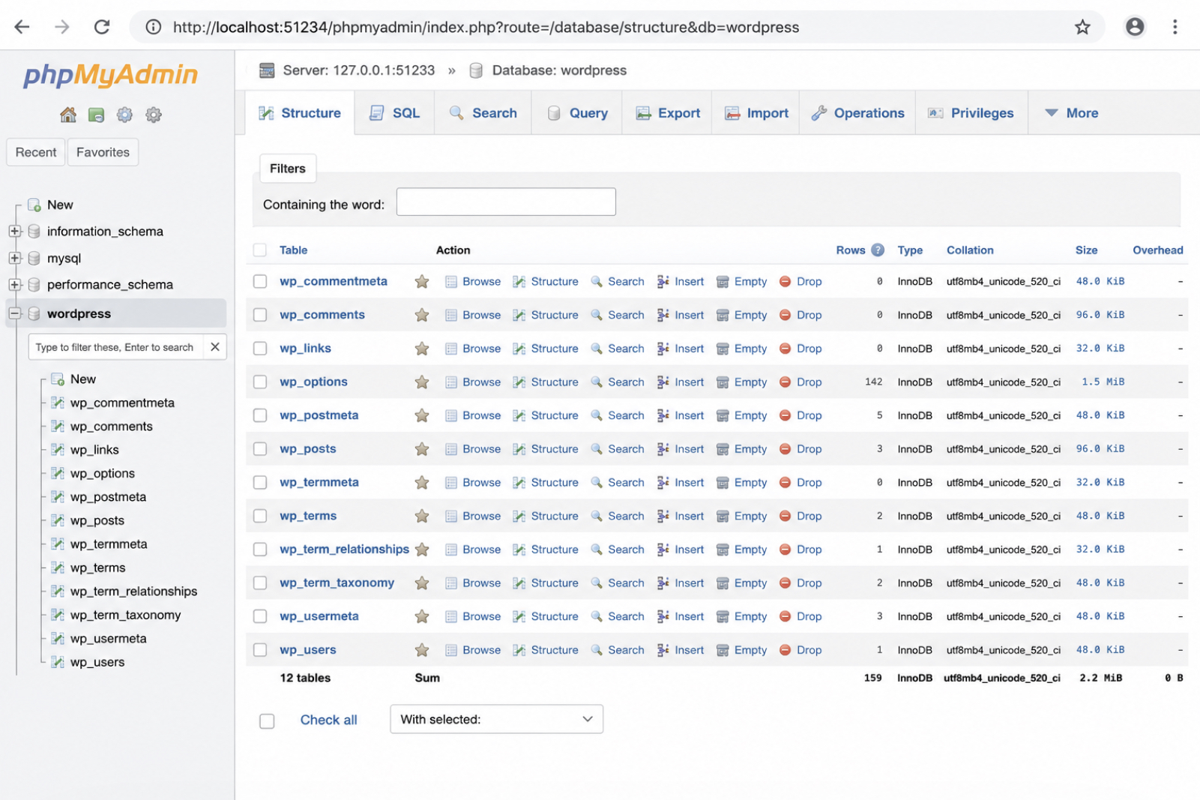Go to Export tab
Viewport: 1200px width, 800px height.
tap(668, 113)
